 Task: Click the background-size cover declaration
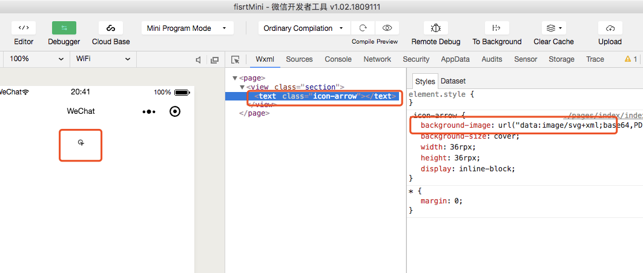coord(470,136)
